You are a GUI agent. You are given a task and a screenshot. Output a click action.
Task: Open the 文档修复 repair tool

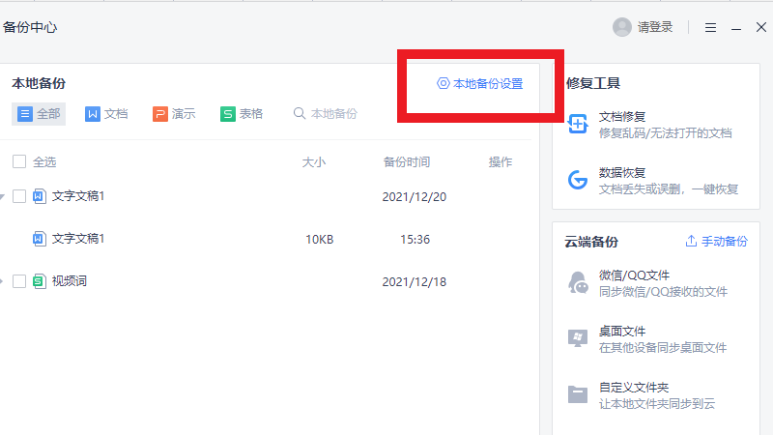[649, 125]
